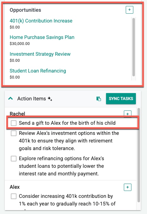147x214 pixels.
Task: Add a new opportunity with plus icon
Action: pos(129,10)
